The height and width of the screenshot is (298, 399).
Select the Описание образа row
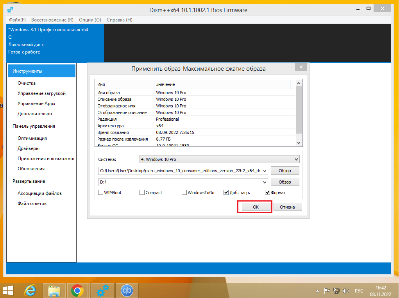click(x=195, y=99)
